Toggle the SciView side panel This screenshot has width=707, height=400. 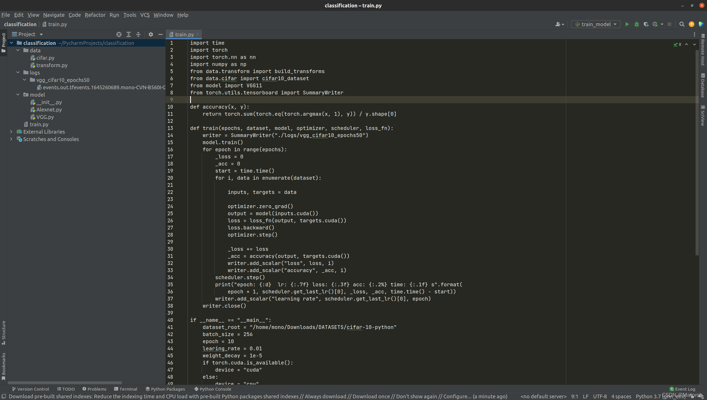tap(703, 116)
